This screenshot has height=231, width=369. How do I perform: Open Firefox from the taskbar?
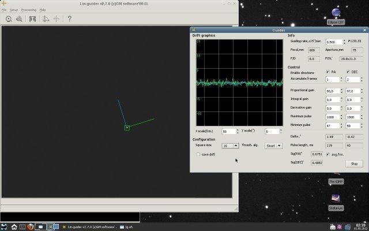pos(31,227)
